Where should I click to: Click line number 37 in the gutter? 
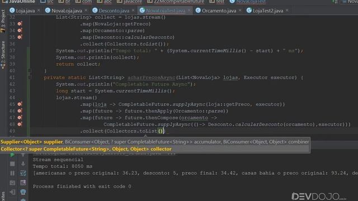pos(12,51)
